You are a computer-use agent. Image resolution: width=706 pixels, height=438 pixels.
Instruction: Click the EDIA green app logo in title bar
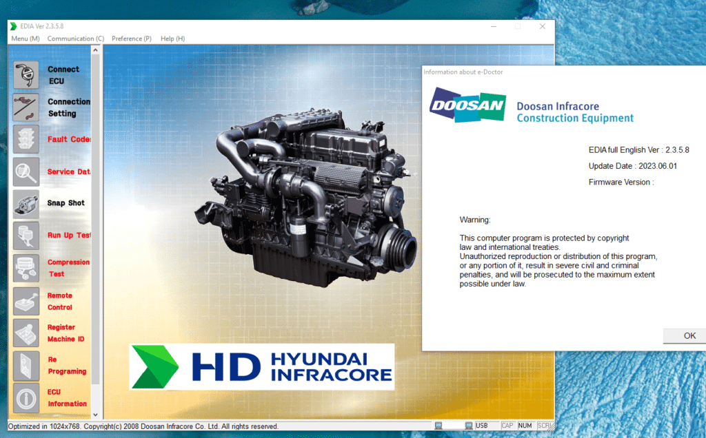[14, 26]
